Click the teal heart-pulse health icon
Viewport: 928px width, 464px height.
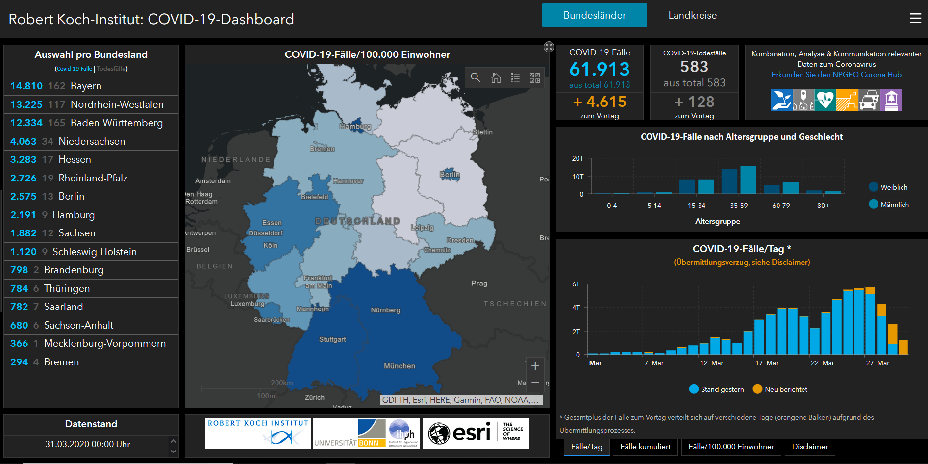(825, 100)
